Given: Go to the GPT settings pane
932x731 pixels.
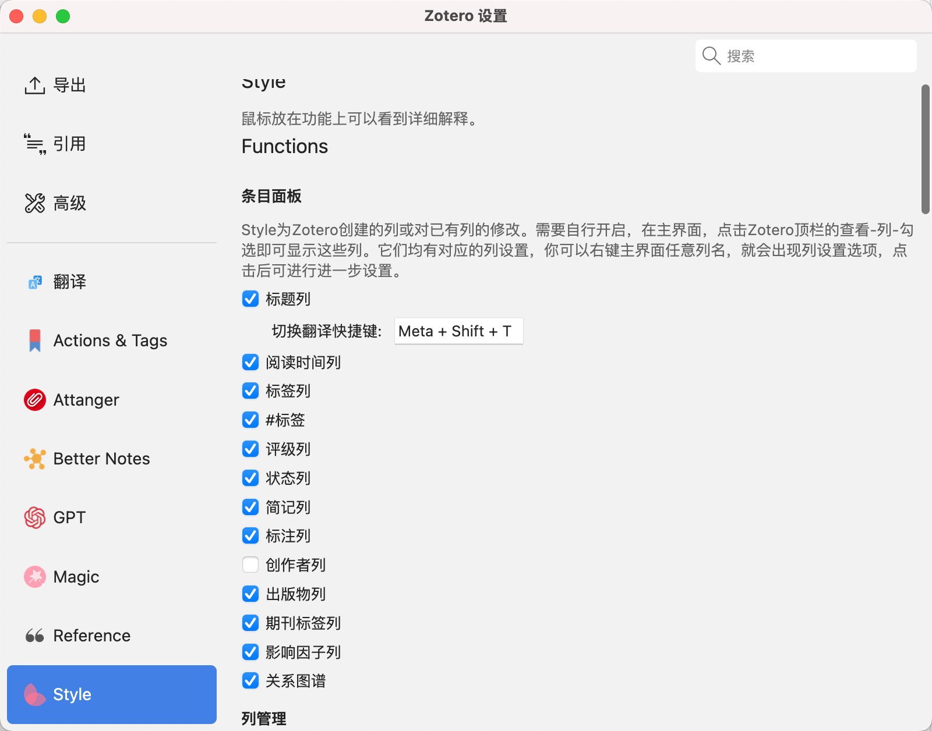Looking at the screenshot, I should (x=112, y=517).
